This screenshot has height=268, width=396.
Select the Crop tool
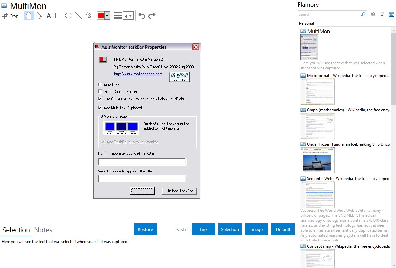point(10,16)
